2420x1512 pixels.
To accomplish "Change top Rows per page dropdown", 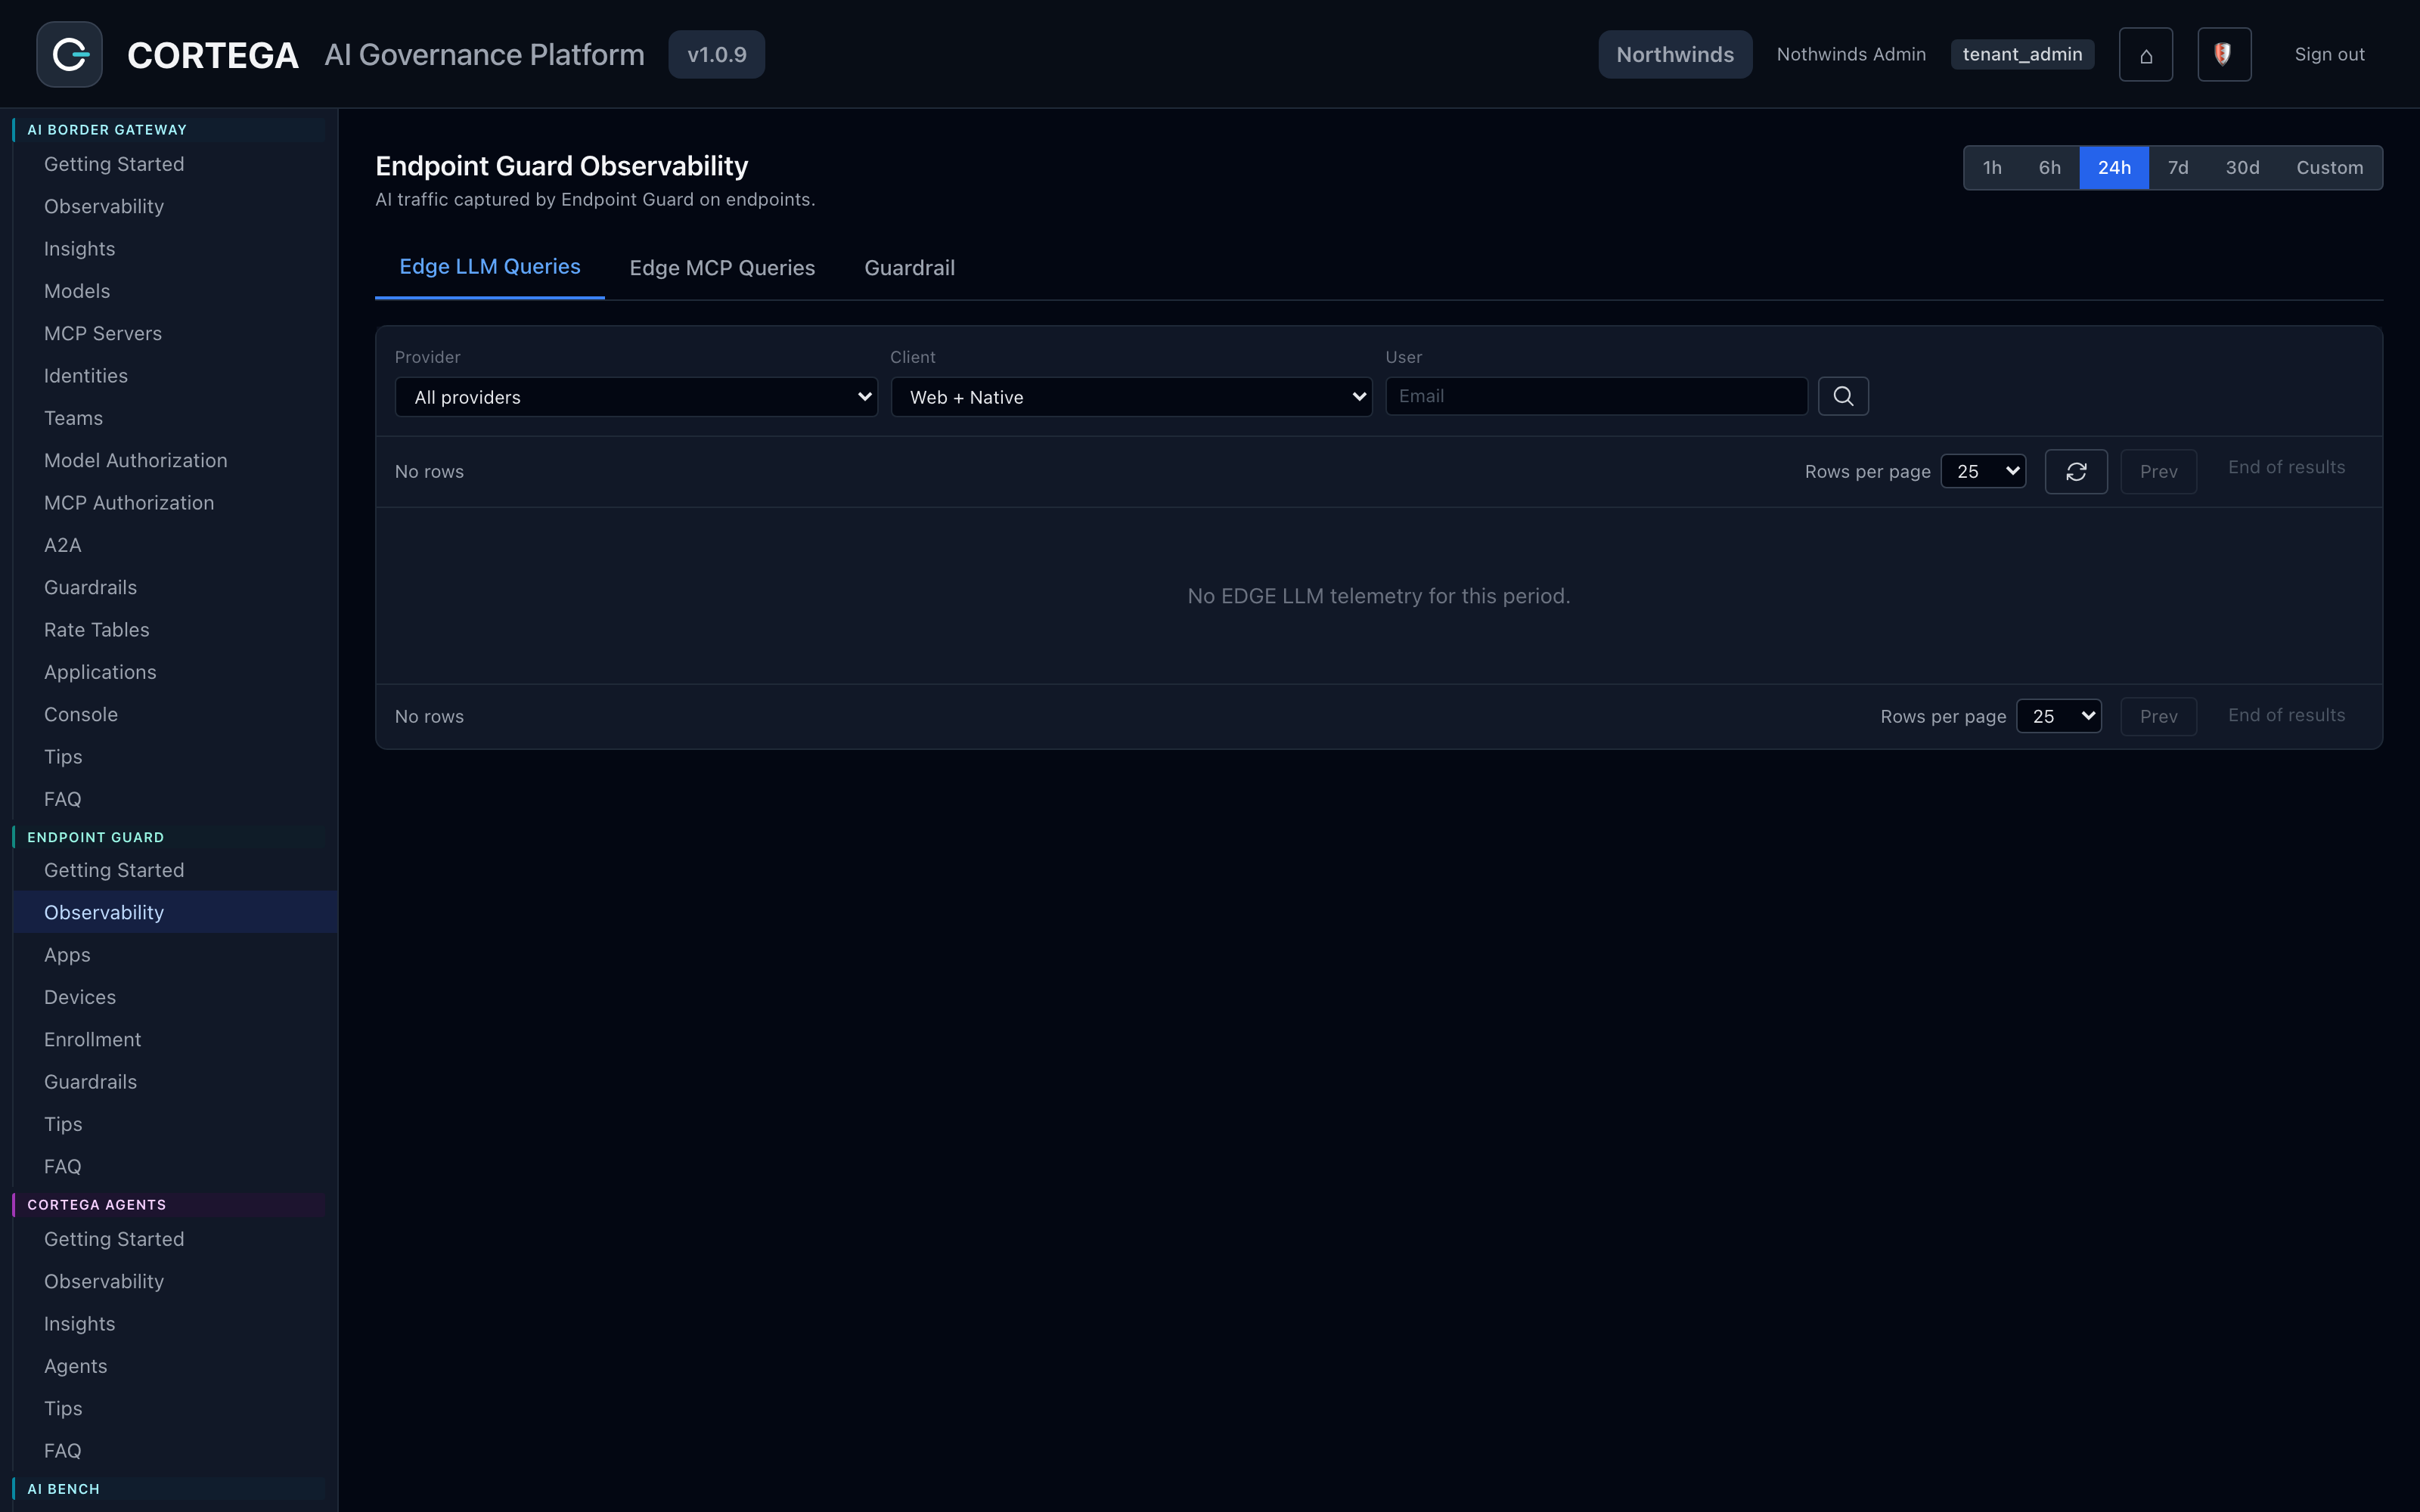I will tap(1983, 471).
